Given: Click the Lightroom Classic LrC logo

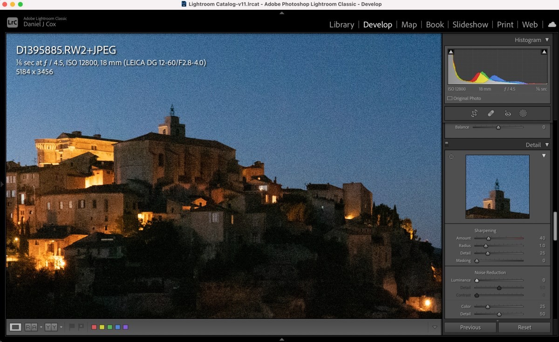Looking at the screenshot, I should pyautogui.click(x=12, y=21).
